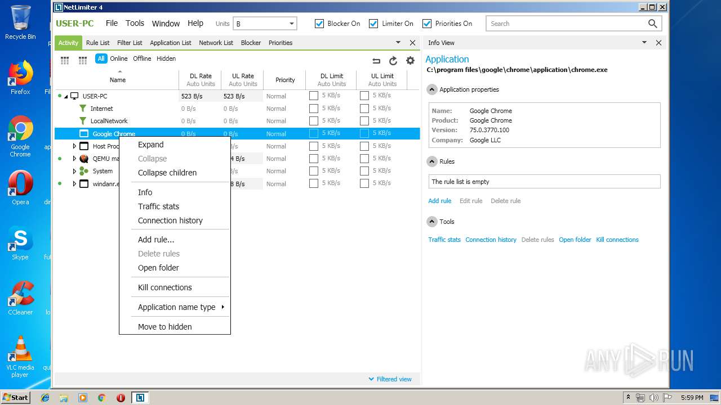
Task: Switch to first grid view icon
Action: click(x=65, y=60)
